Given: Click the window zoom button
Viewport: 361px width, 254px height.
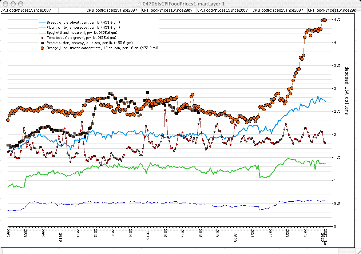Looking at the screenshot, I should click(x=21, y=4).
